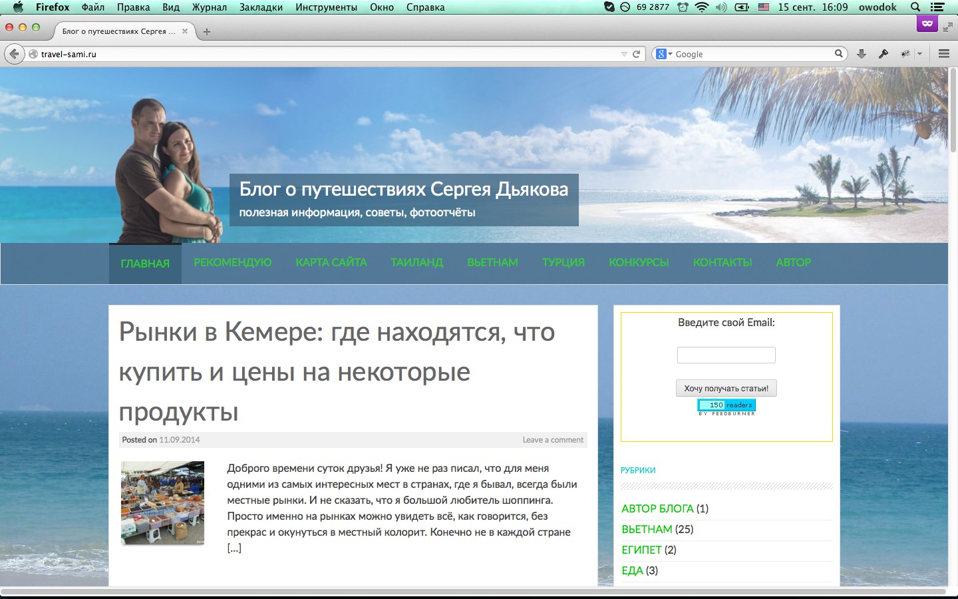Open the Notification Center list icon

point(937,7)
